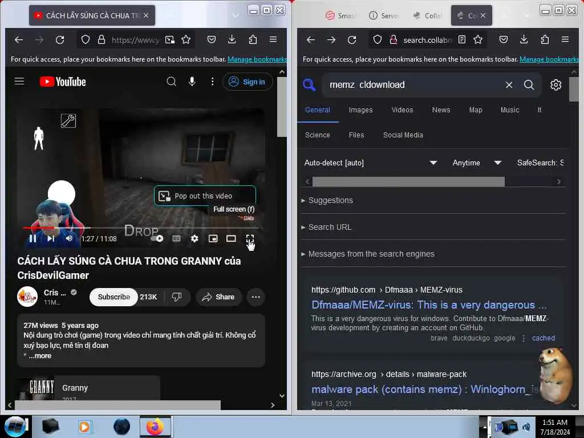
Task: Open more actions menu beside Share
Action: coord(255,297)
